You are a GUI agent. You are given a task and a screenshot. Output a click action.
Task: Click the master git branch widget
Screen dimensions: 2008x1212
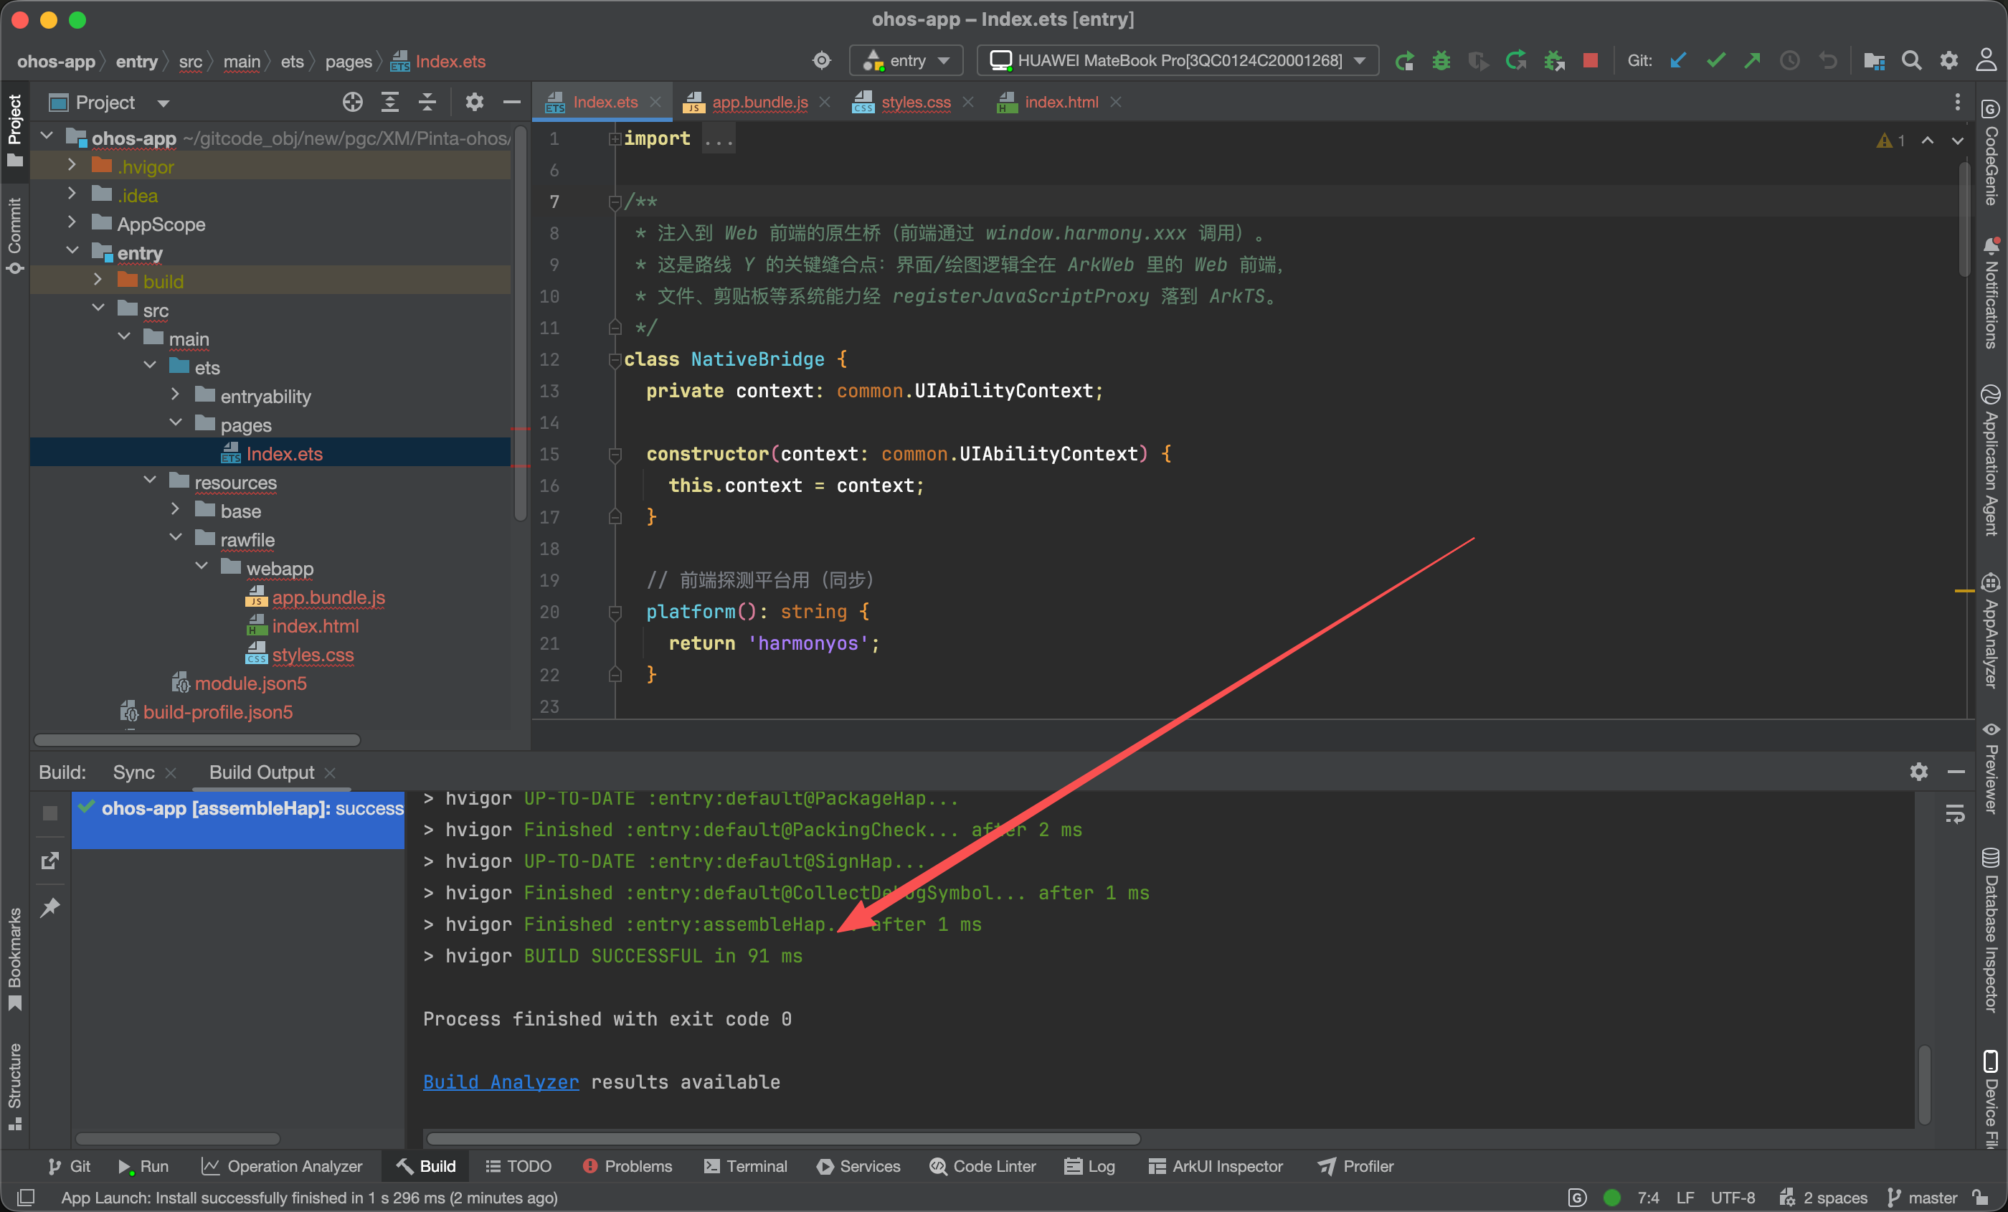click(1922, 1198)
